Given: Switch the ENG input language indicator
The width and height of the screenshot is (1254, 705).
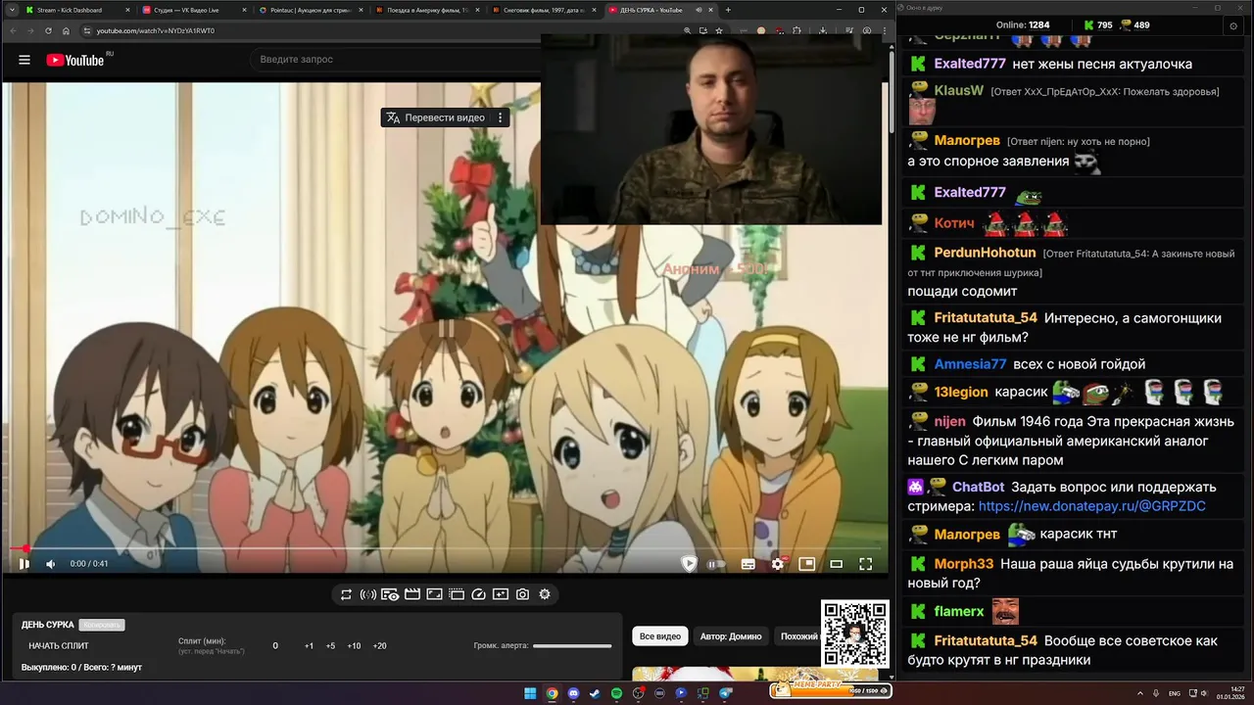Looking at the screenshot, I should pyautogui.click(x=1175, y=693).
